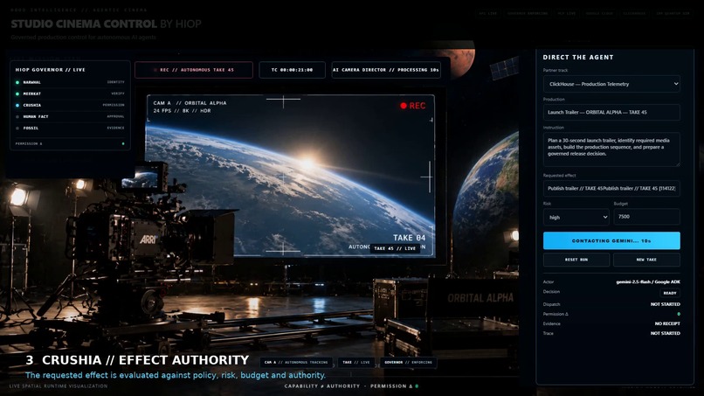Viewport: 704px width, 396px height.
Task: Click the AI CAMERA DIRECTOR // PROCESSING status
Action: (386, 70)
